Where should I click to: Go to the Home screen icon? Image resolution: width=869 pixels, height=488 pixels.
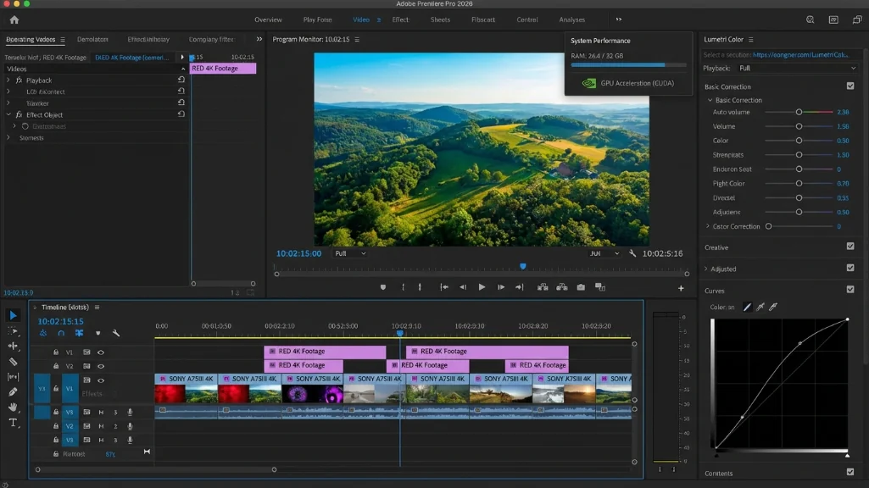point(14,20)
